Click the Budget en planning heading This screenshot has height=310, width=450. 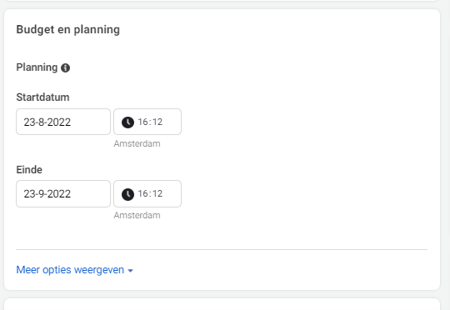[68, 30]
